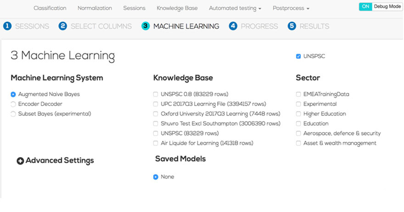The width and height of the screenshot is (404, 212).
Task: Uncheck the UNSPSC checkbox at top right
Action: (298, 56)
